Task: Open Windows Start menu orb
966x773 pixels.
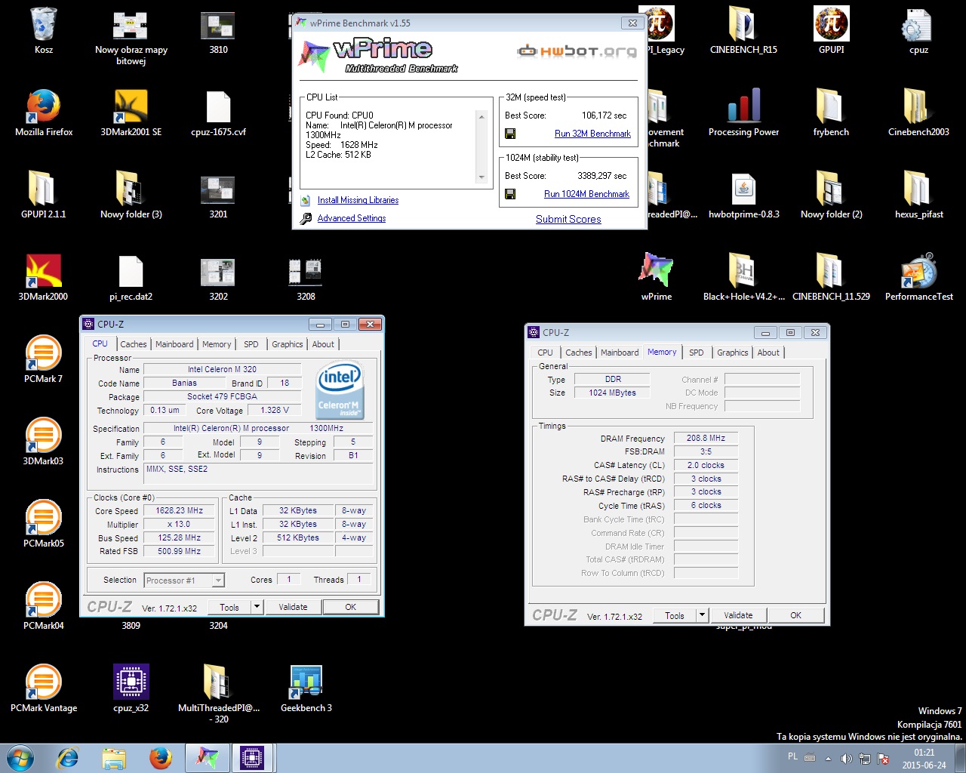Action: pyautogui.click(x=20, y=758)
